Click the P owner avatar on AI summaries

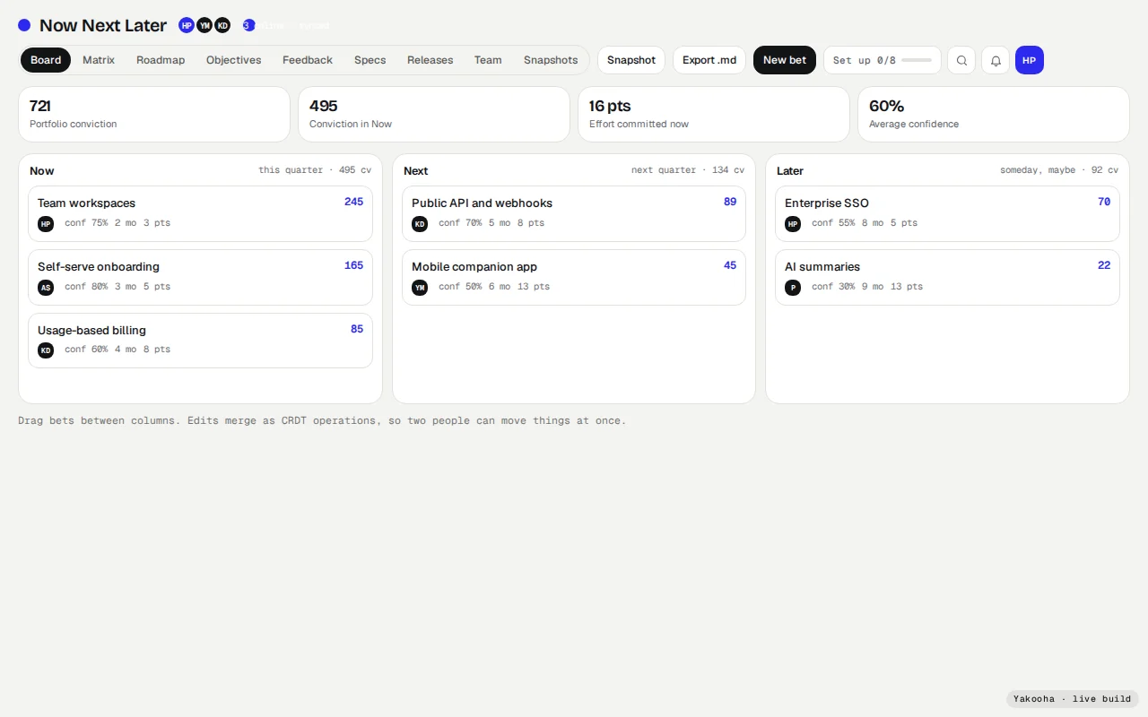793,287
